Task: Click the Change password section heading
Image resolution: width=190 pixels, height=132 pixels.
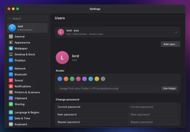Action: click(x=67, y=99)
